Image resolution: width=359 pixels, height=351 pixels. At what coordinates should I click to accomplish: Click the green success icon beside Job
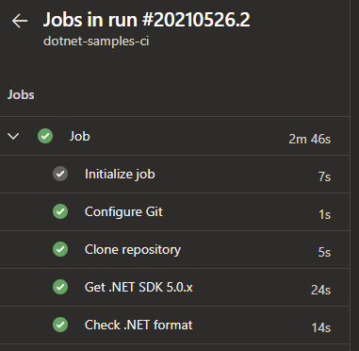tap(45, 136)
